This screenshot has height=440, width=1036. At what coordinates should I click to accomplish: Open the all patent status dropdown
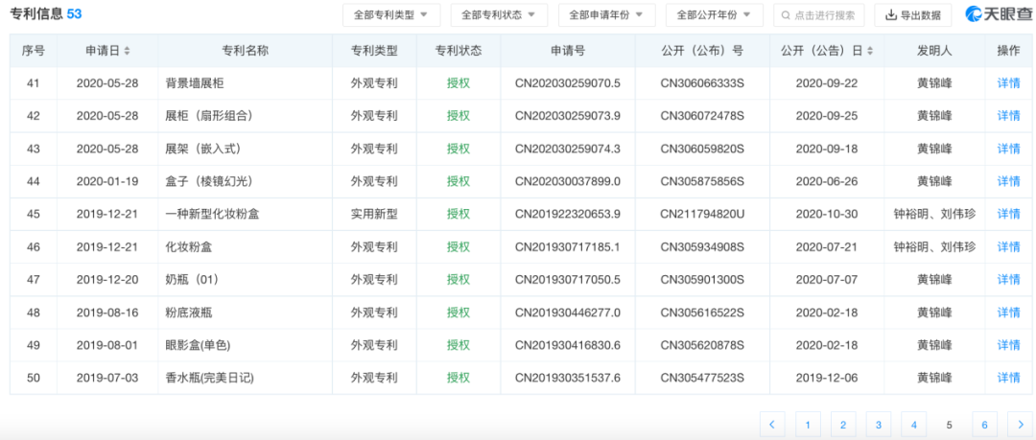498,15
